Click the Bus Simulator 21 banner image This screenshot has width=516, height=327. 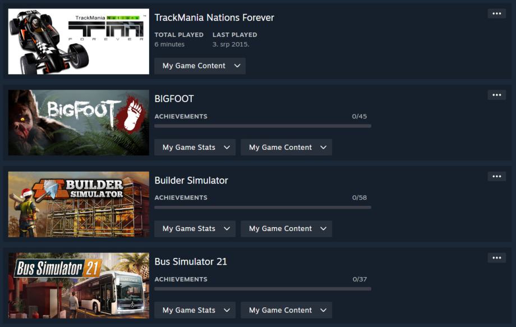tap(79, 285)
